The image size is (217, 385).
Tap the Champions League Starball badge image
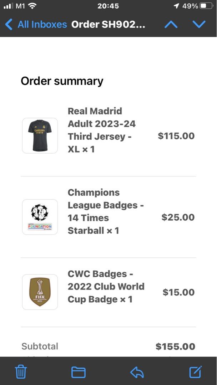[40, 217]
